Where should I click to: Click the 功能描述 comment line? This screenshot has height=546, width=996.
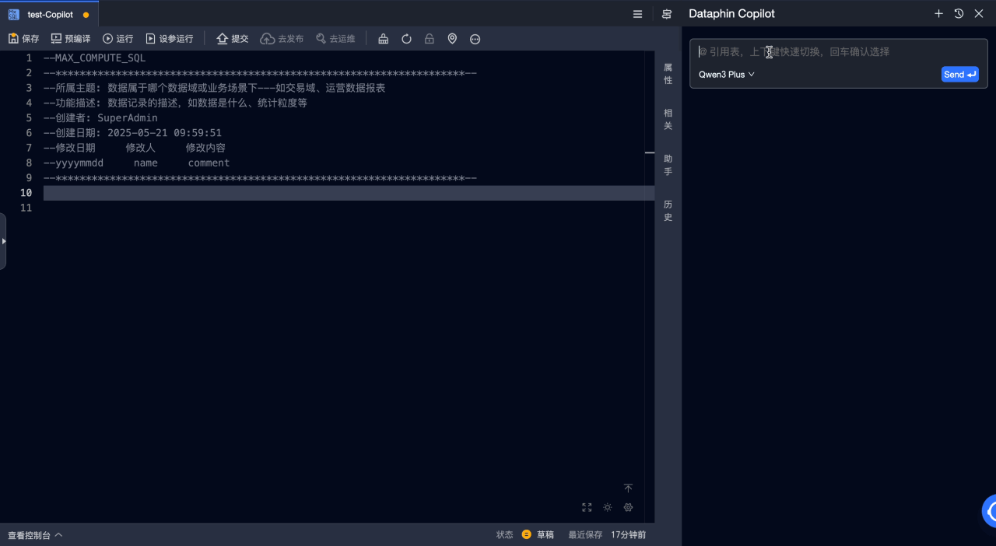coord(175,103)
